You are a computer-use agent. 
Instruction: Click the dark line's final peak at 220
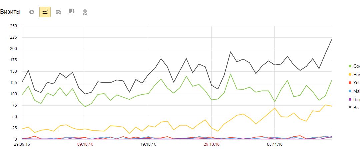coord(331,40)
